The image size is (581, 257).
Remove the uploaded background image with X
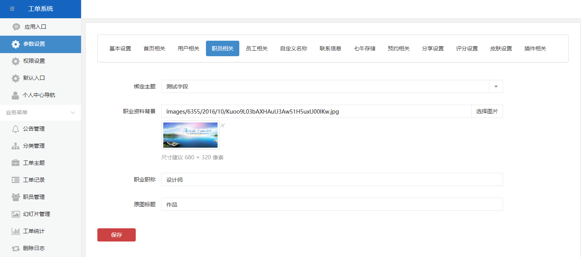click(223, 125)
